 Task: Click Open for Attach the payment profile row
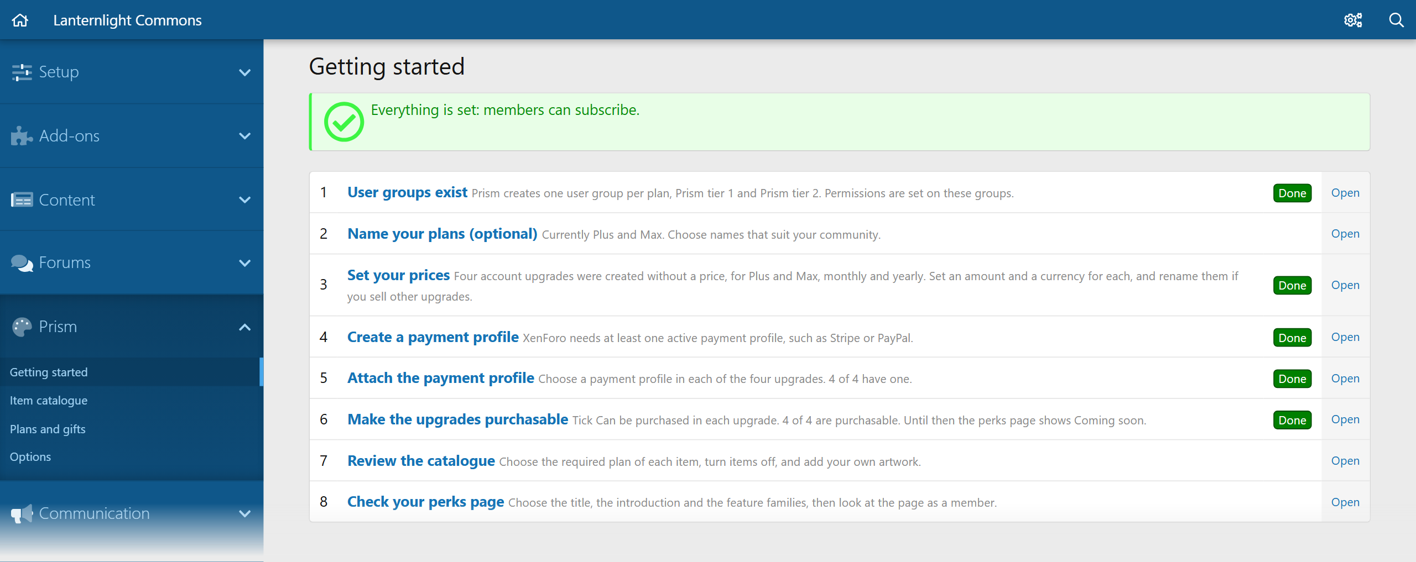point(1345,379)
